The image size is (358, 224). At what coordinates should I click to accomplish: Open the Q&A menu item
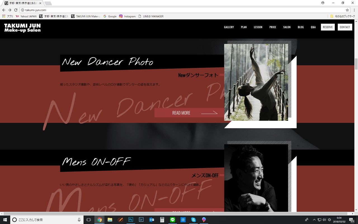pos(313,27)
